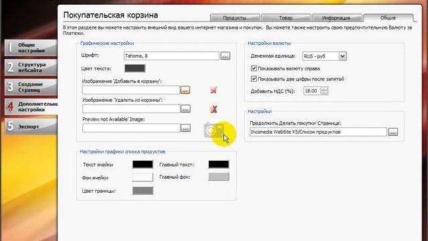Click the Продолжить Делать покупки page field
The height and width of the screenshot is (241, 428).
pyautogui.click(x=318, y=132)
